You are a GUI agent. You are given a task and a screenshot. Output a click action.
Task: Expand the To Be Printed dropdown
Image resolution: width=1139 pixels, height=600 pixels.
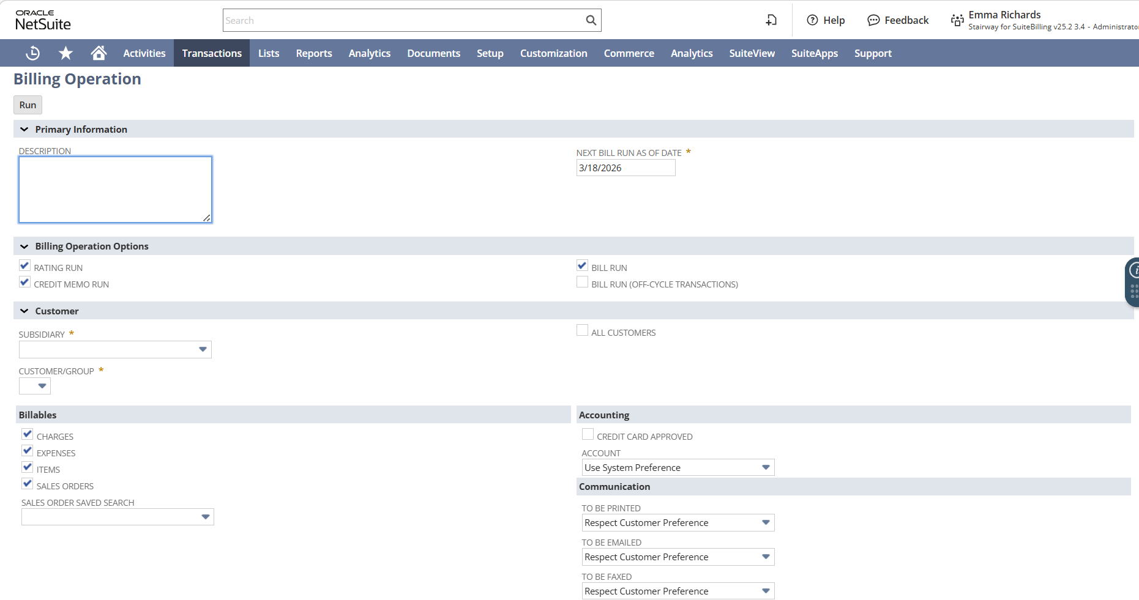pyautogui.click(x=765, y=522)
